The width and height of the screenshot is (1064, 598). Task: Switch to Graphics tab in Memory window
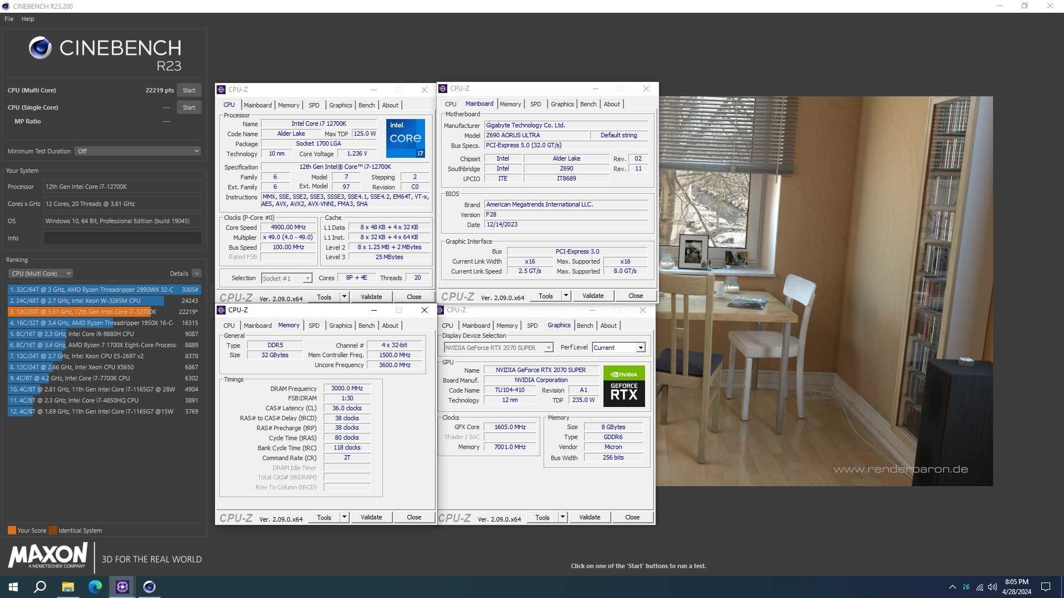tap(340, 326)
